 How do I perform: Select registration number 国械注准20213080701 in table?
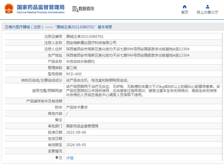coord(85,37)
